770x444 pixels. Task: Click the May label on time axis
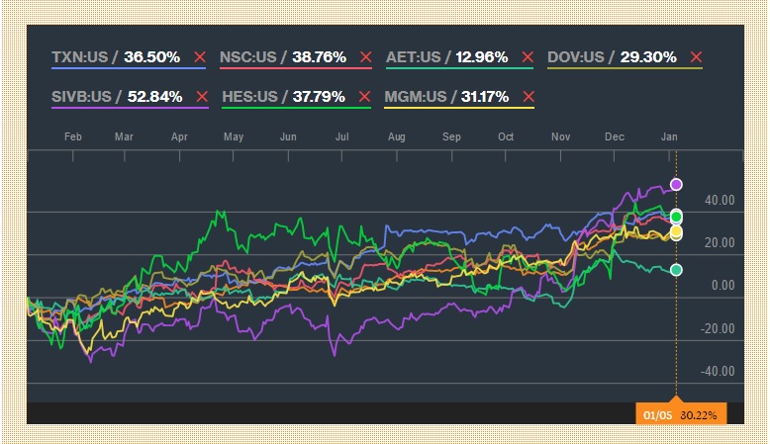(x=234, y=135)
